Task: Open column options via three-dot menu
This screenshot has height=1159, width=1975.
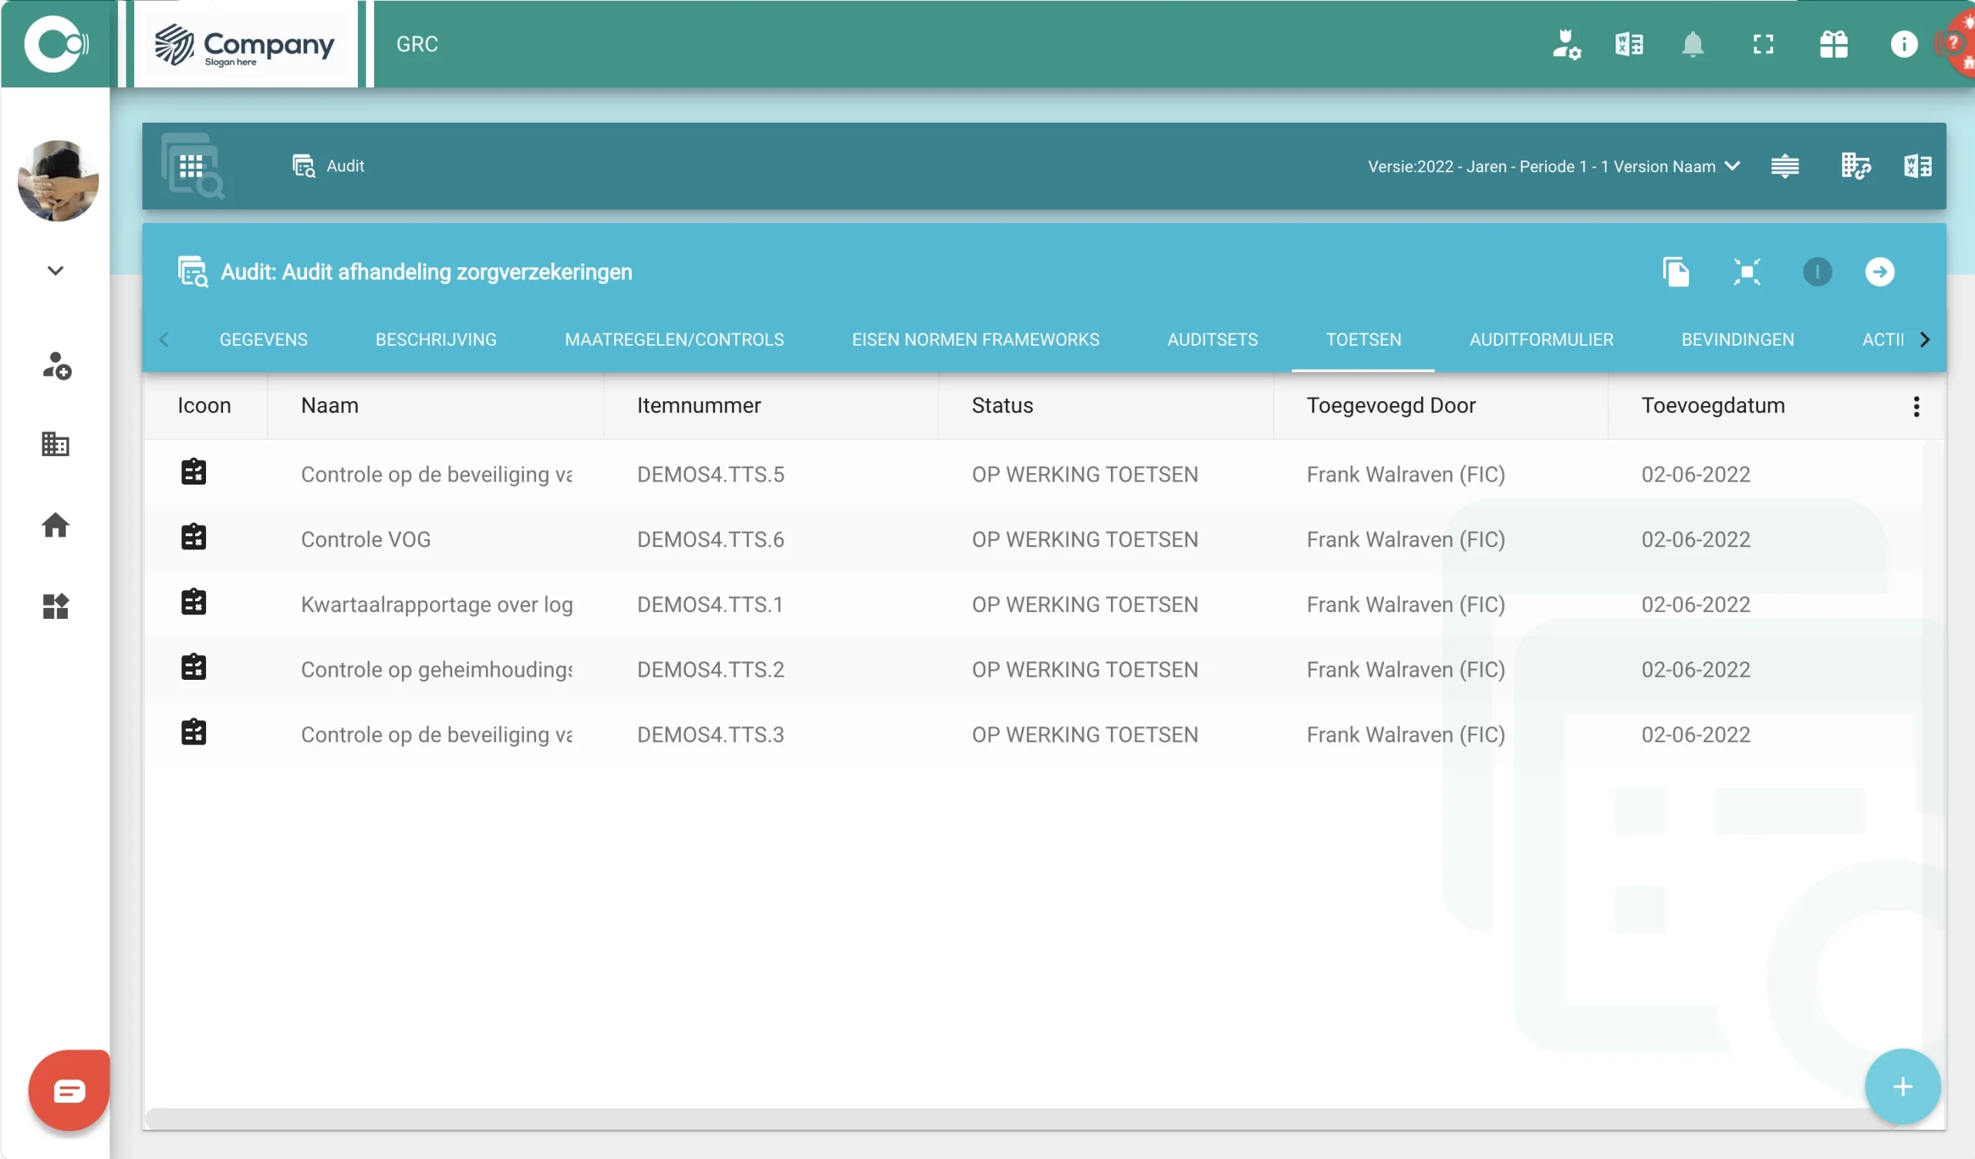Action: tap(1917, 406)
